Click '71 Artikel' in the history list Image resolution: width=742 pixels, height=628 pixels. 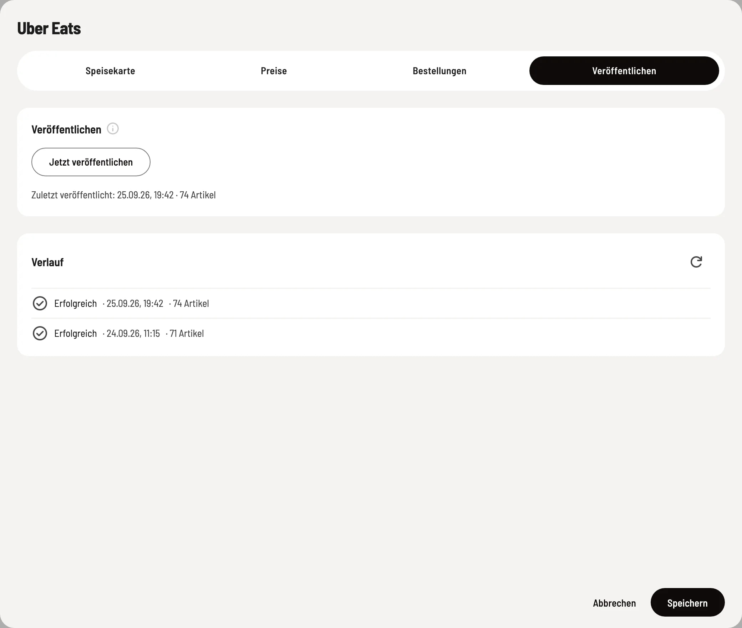[187, 333]
